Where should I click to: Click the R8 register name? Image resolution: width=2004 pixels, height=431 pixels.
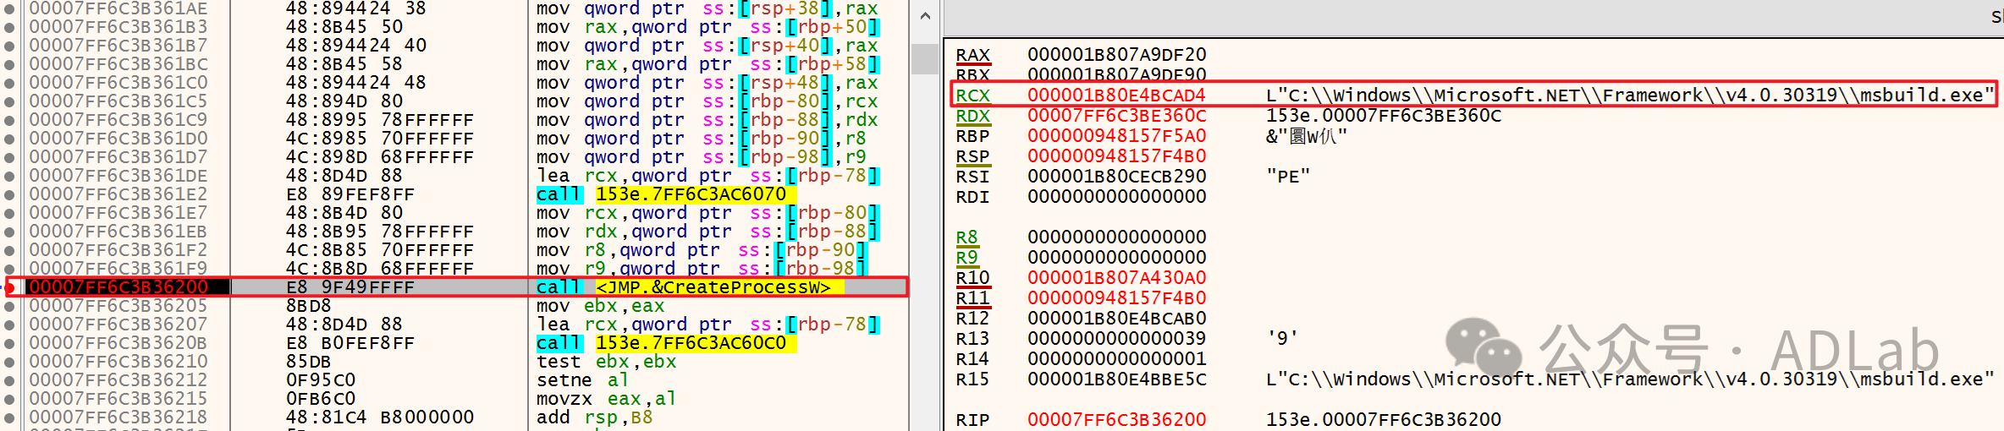point(966,237)
